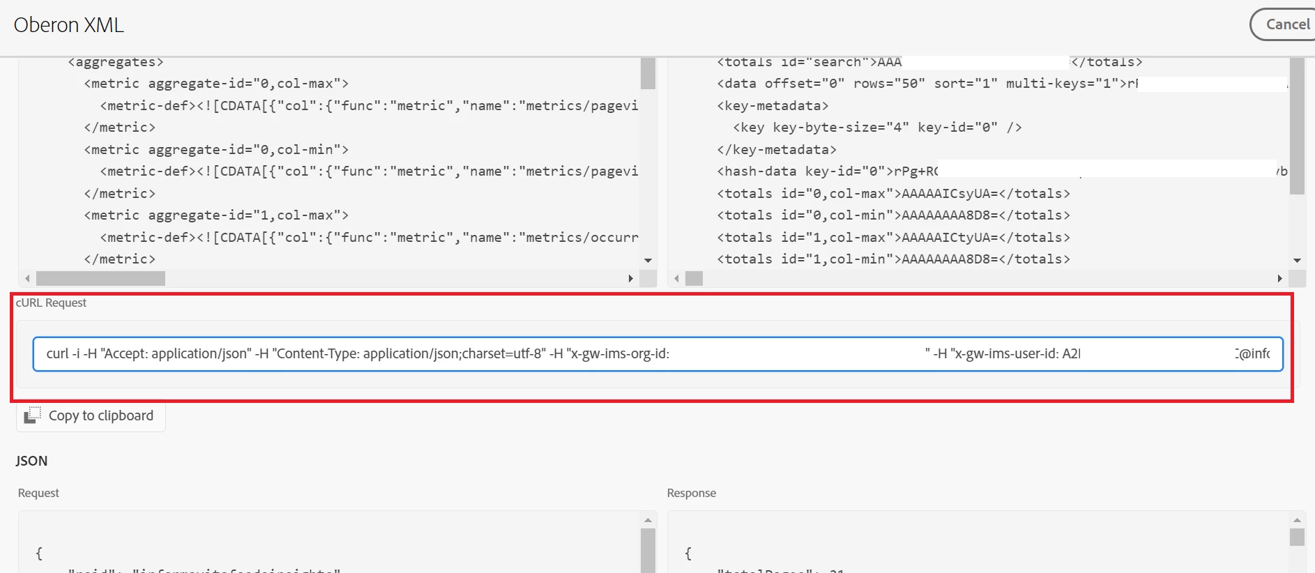Click the </key-metadata> closing tag line
Screen dimensions: 1315x573
tap(777, 150)
